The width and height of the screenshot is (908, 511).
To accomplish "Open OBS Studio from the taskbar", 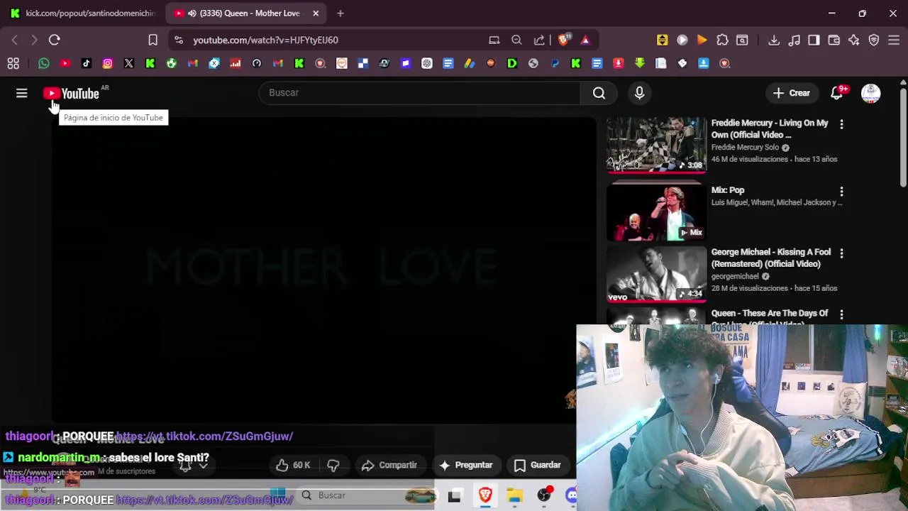I will point(544,495).
